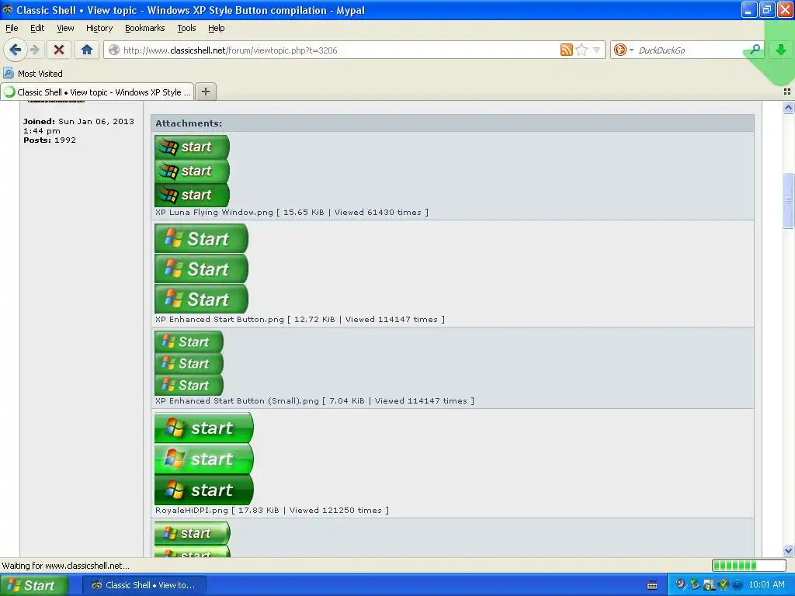
Task: Open the Edit menu
Action: click(37, 28)
